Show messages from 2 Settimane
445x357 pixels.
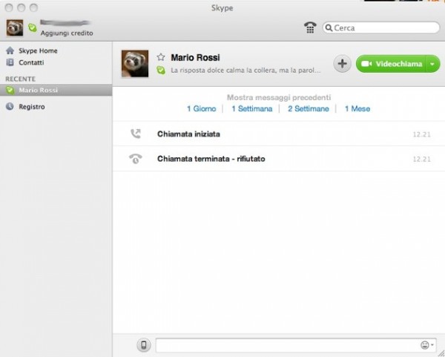pos(309,109)
